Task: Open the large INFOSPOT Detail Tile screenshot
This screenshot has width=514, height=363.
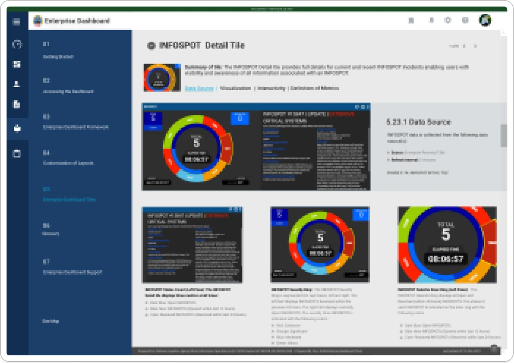Action: click(x=256, y=147)
